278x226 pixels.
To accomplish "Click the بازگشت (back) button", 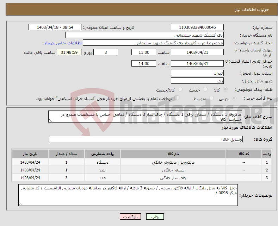I will point(130,216).
